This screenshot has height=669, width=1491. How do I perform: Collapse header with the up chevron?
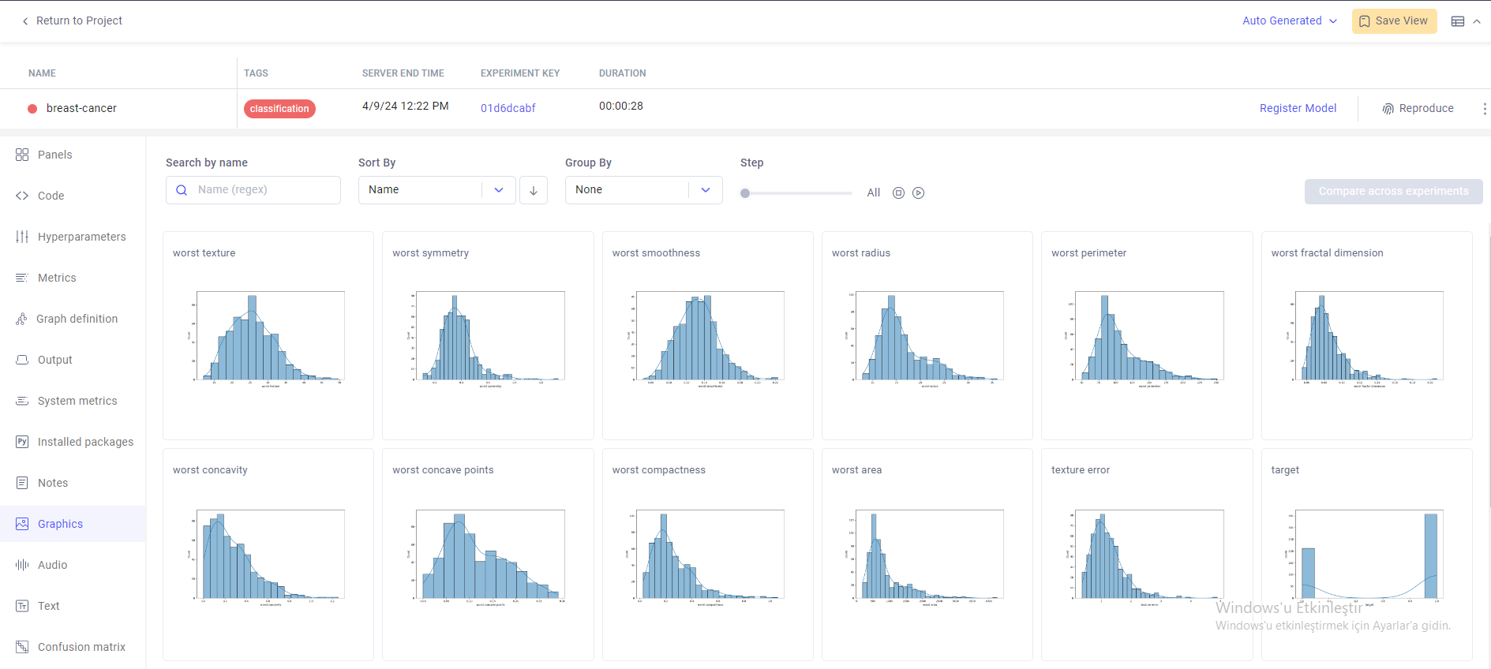[1477, 21]
